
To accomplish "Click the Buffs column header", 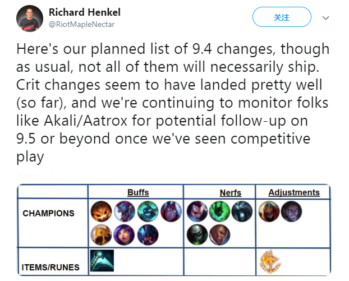I will point(138,192).
